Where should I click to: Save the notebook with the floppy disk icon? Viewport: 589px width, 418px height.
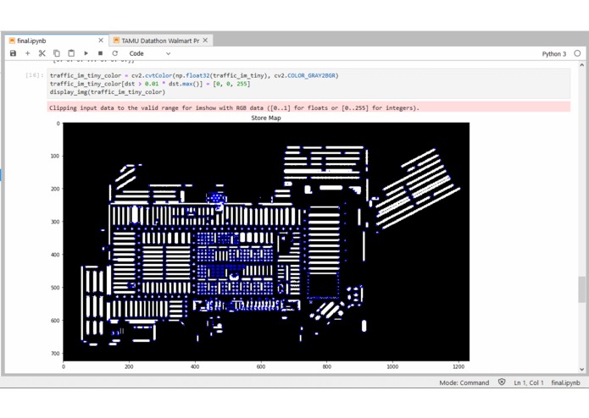[x=14, y=53]
